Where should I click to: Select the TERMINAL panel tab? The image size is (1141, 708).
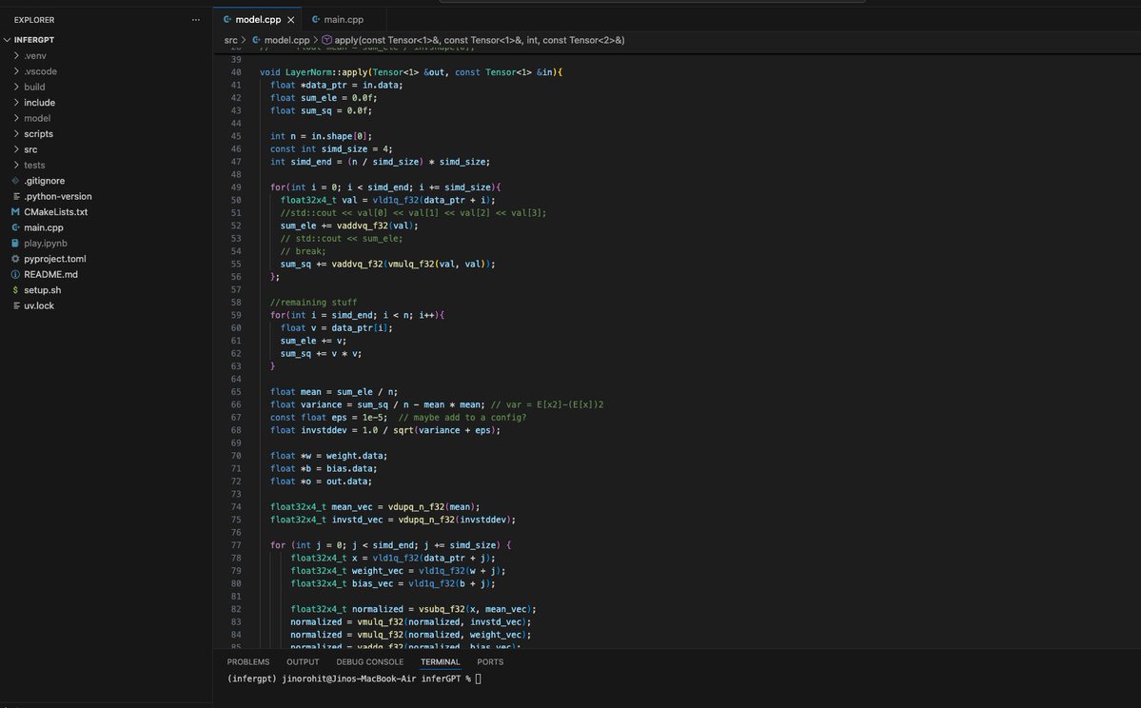pyautogui.click(x=441, y=662)
